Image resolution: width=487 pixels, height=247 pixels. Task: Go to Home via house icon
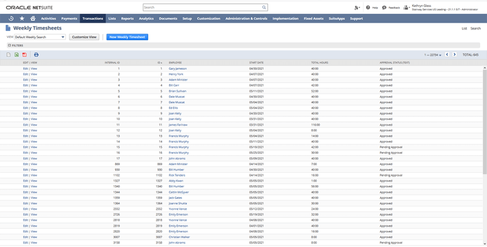tap(33, 19)
